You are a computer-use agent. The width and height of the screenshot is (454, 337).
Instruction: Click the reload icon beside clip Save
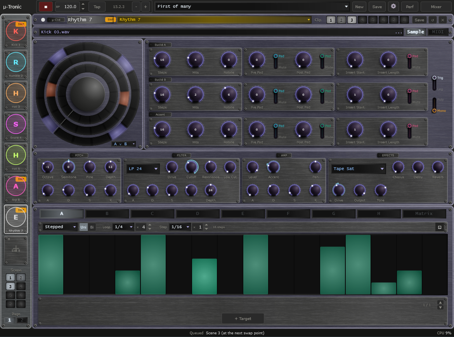pyautogui.click(x=433, y=20)
